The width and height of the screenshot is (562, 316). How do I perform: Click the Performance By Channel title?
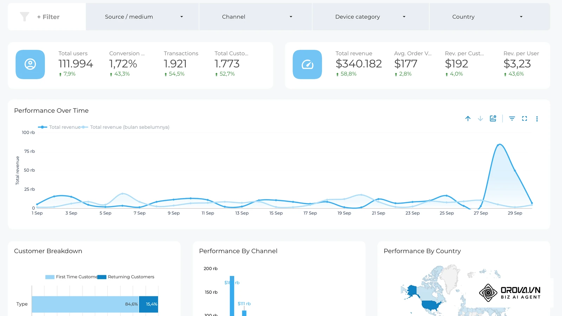pos(238,251)
